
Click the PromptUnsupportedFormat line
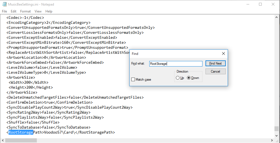(x=67, y=48)
